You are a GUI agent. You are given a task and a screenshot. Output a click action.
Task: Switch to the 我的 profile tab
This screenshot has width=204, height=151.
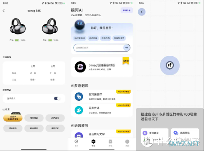tap(127, 143)
